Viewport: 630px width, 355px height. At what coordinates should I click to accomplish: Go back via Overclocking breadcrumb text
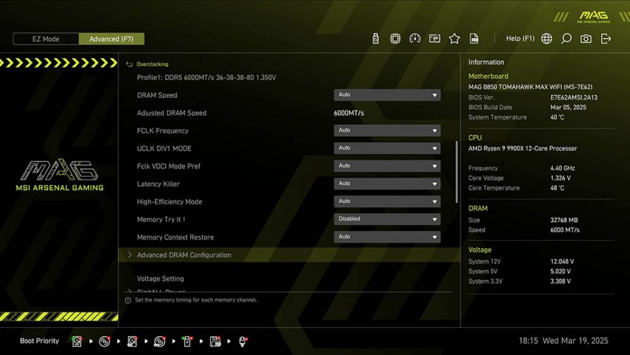(x=152, y=64)
